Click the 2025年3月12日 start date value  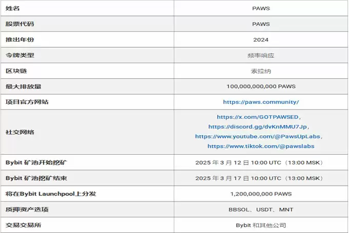pos(259,163)
